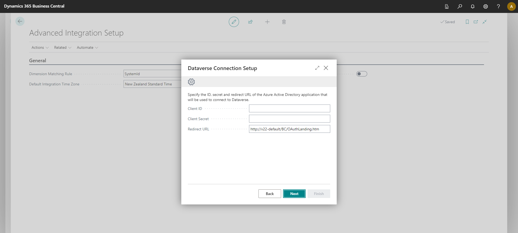Click the Redirect URL input field
The width and height of the screenshot is (518, 233).
(289, 129)
